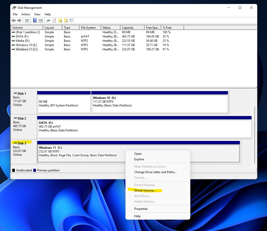Click the 465.73 GB capacity cell
This screenshot has width=267, height=231.
pyautogui.click(x=128, y=36)
